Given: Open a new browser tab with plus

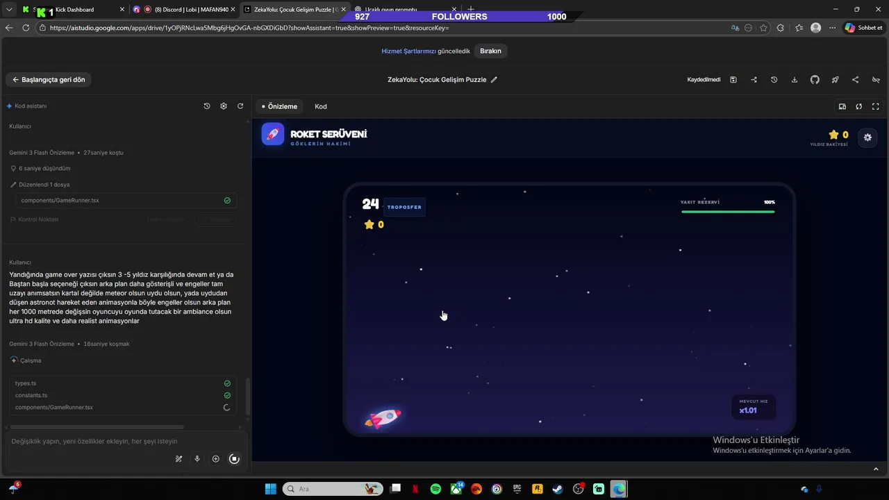Looking at the screenshot, I should 471,10.
